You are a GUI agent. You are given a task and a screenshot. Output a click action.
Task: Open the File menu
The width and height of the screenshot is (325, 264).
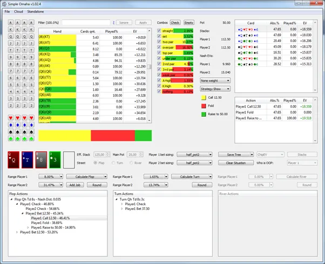coord(8,10)
